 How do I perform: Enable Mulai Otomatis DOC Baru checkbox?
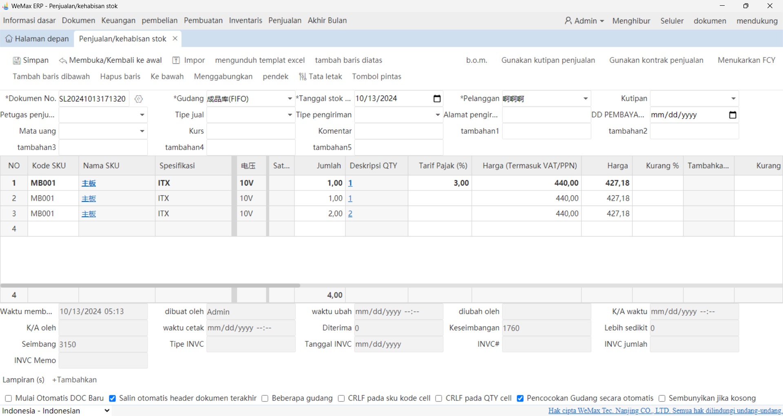click(x=8, y=398)
